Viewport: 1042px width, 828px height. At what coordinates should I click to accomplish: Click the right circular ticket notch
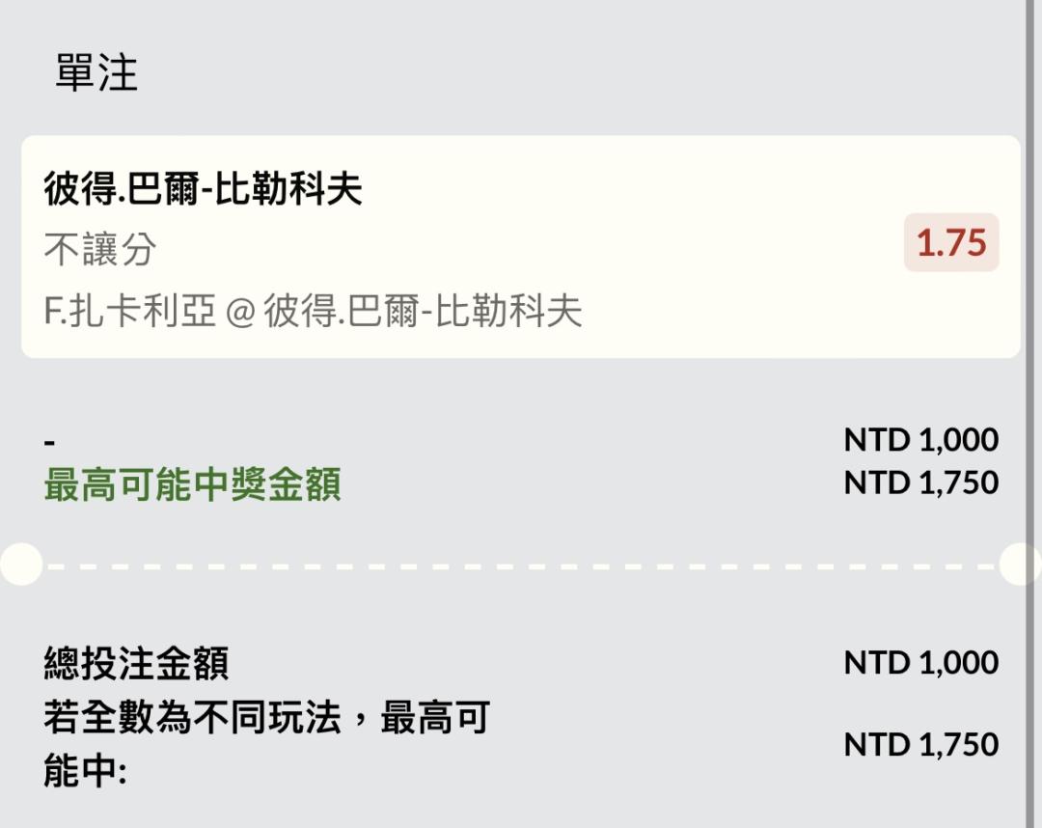click(x=1021, y=565)
